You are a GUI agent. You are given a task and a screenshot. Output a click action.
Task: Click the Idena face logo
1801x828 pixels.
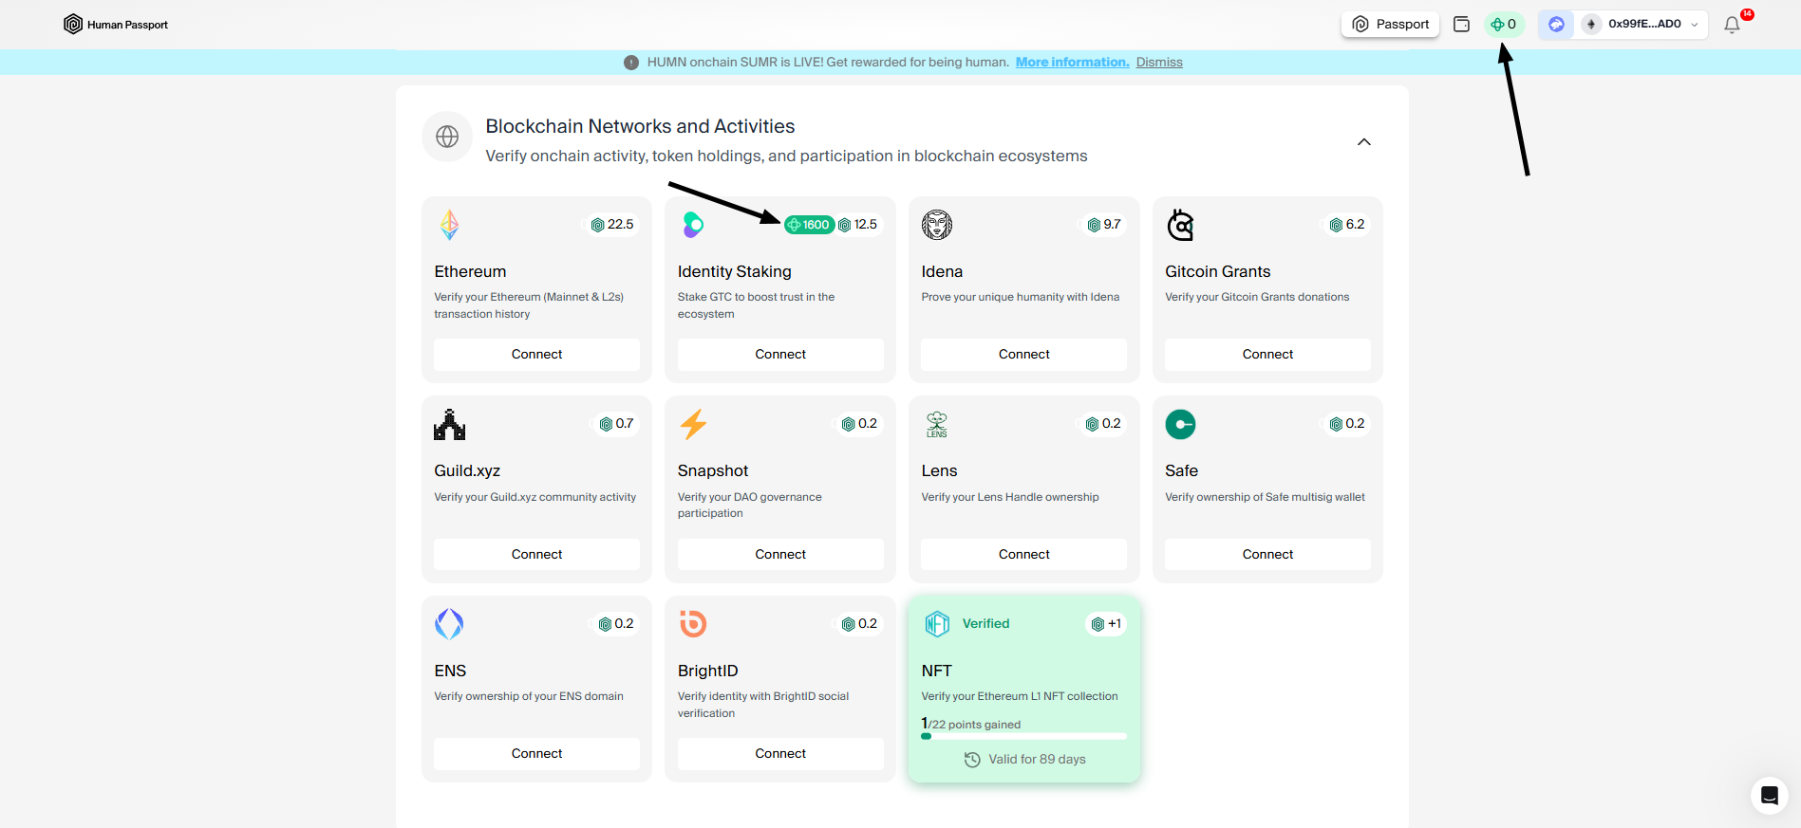click(x=937, y=225)
